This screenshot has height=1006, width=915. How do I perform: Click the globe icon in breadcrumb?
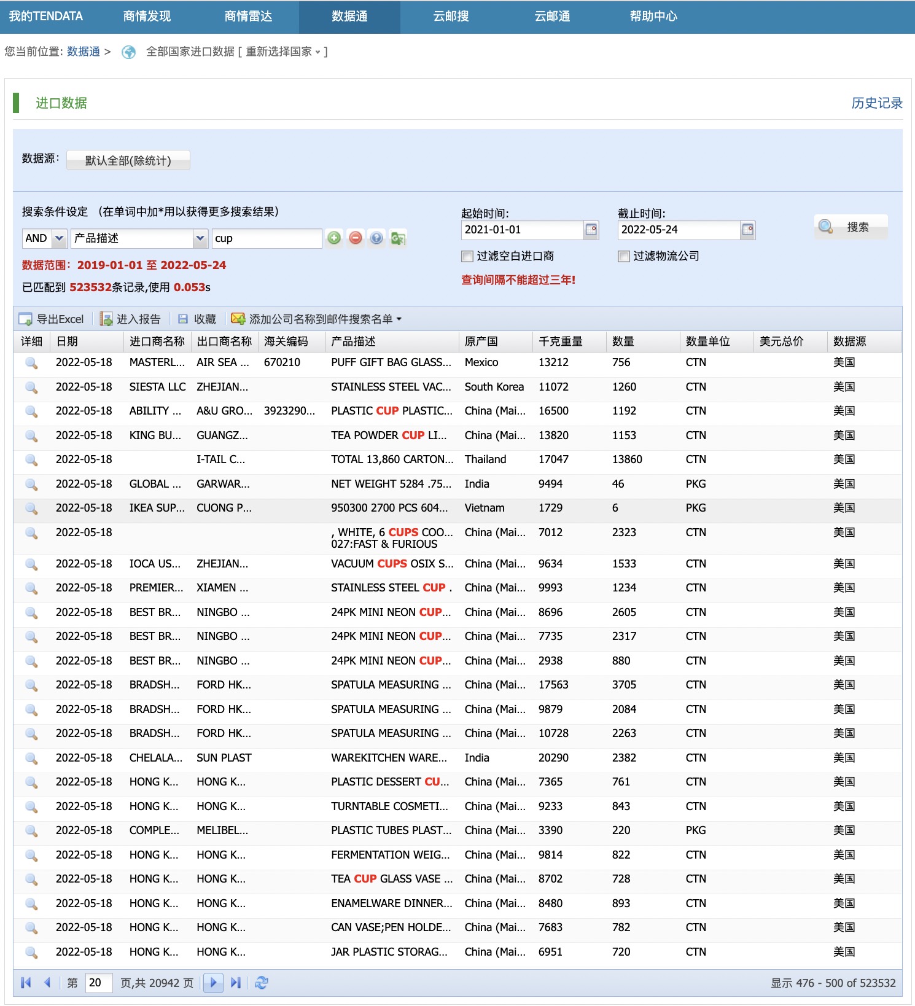(x=129, y=52)
